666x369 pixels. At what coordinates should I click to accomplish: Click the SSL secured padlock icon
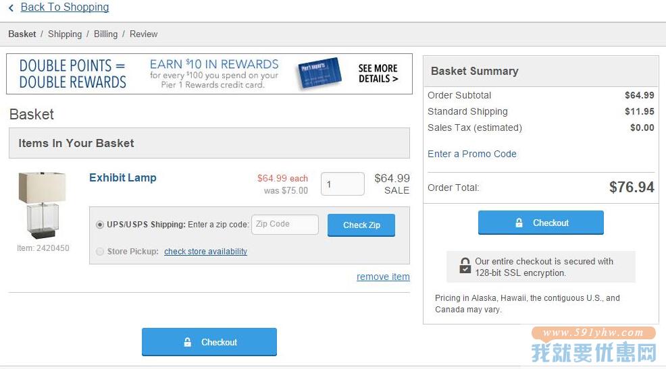click(x=465, y=266)
